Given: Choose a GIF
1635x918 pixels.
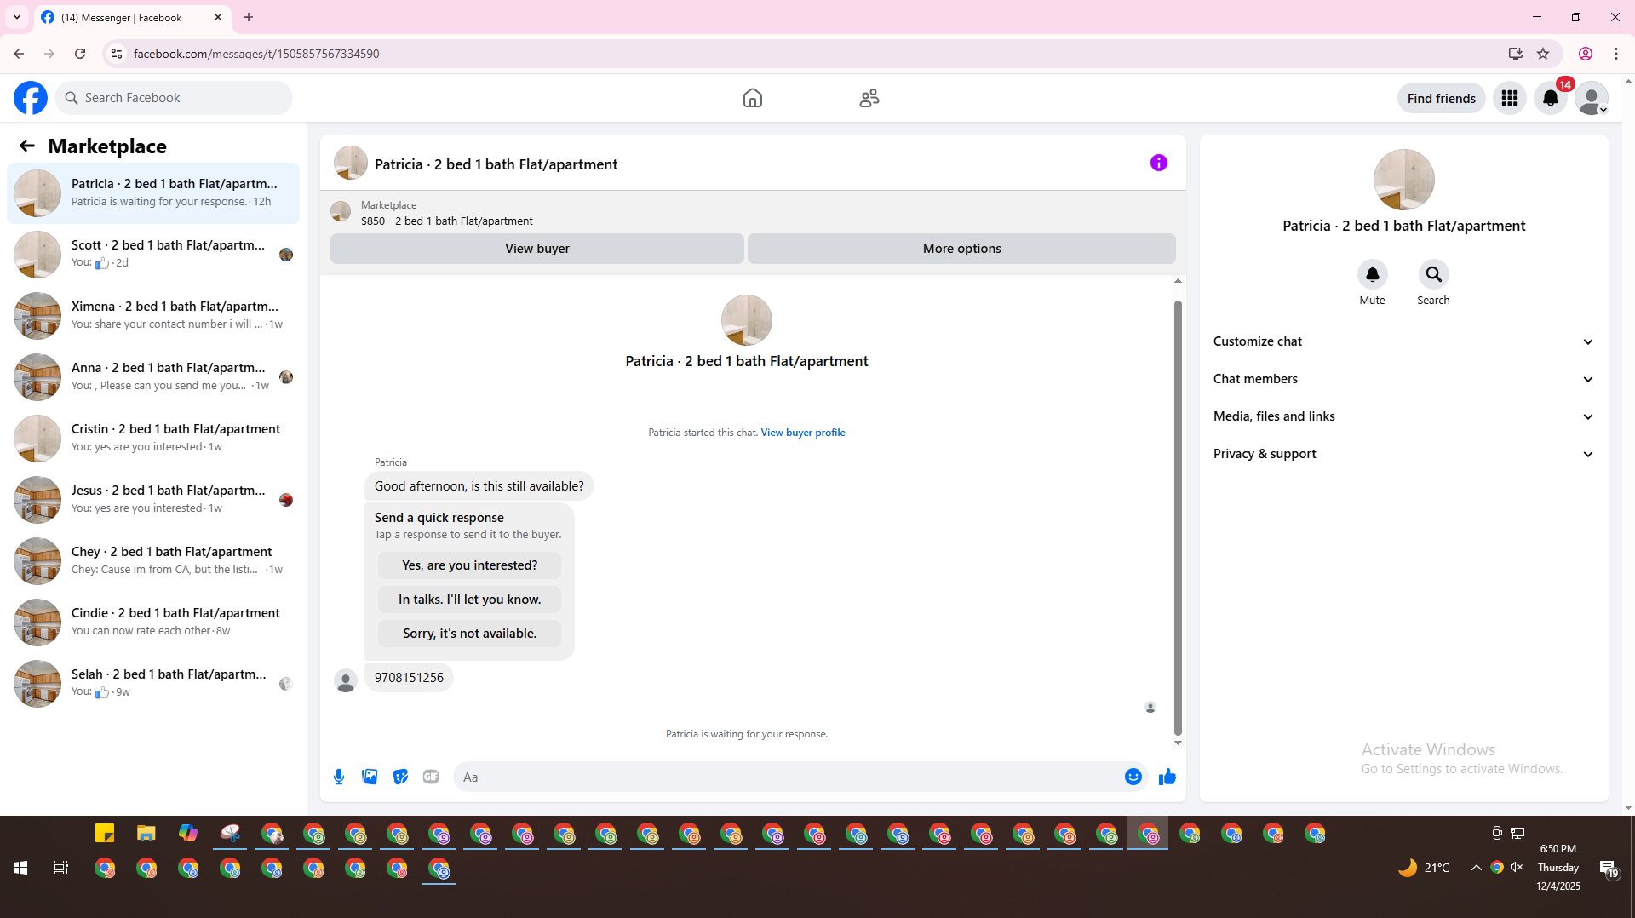Looking at the screenshot, I should (x=431, y=777).
